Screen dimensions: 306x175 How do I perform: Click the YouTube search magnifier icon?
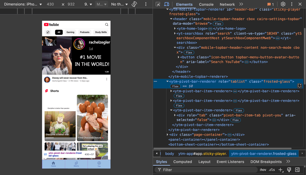pos(107,25)
